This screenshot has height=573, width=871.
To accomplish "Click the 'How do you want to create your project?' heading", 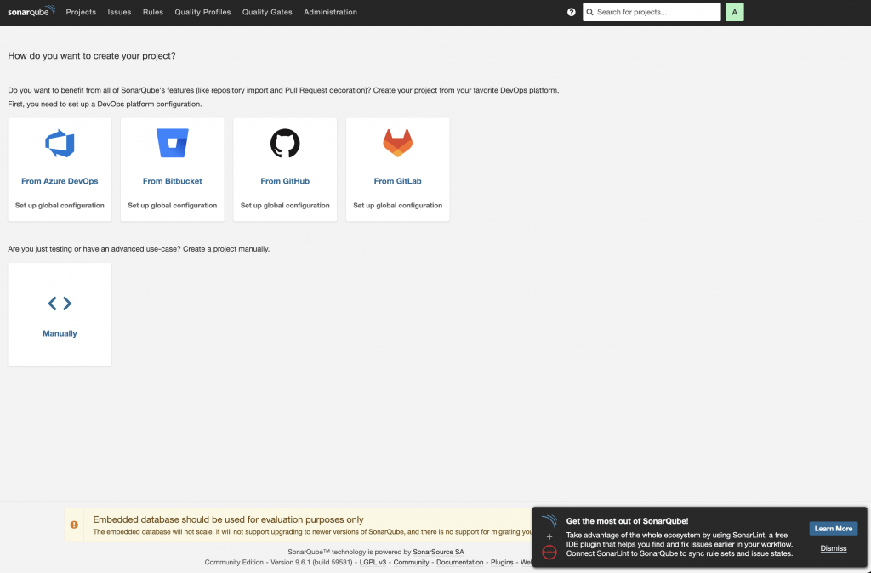I will point(92,55).
